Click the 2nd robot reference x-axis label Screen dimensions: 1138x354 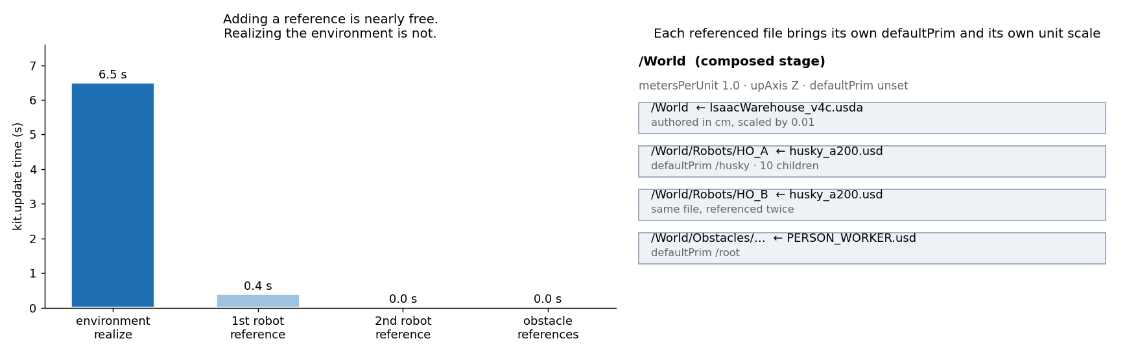[403, 328]
